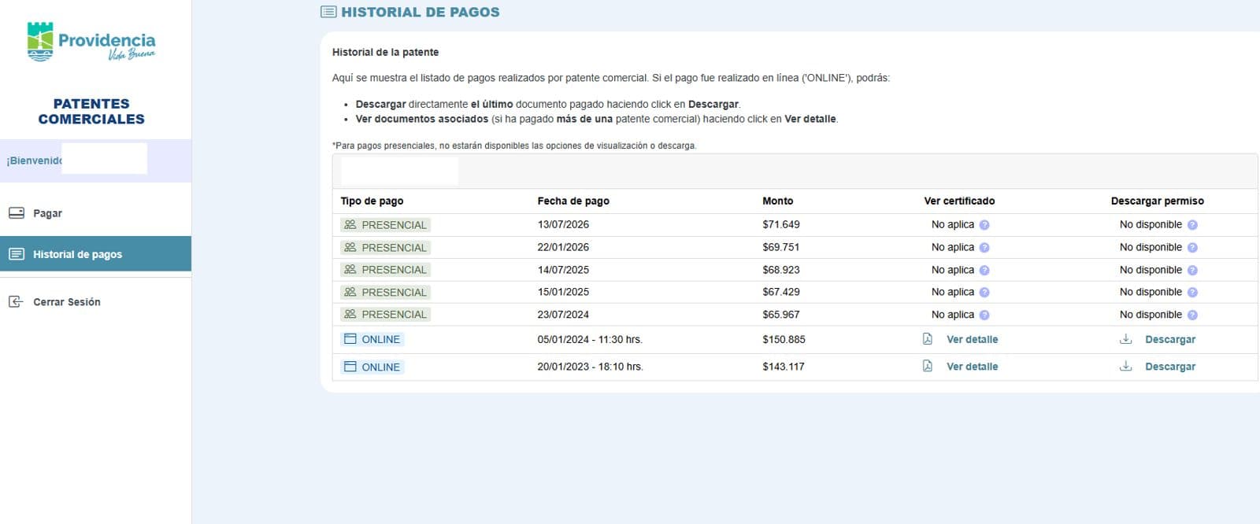The height and width of the screenshot is (524, 1260).
Task: Click the PRESENCIAL badge dated 22/01/2026
Action: tap(386, 247)
